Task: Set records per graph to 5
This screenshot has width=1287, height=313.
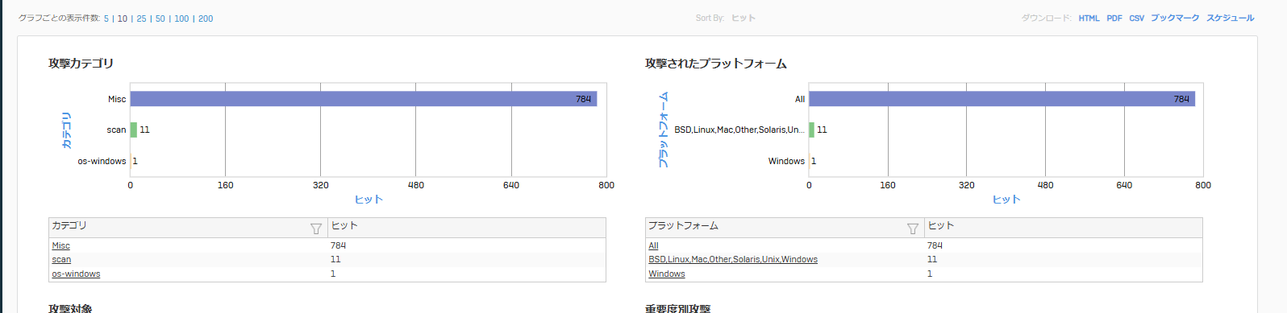Action: [106, 19]
